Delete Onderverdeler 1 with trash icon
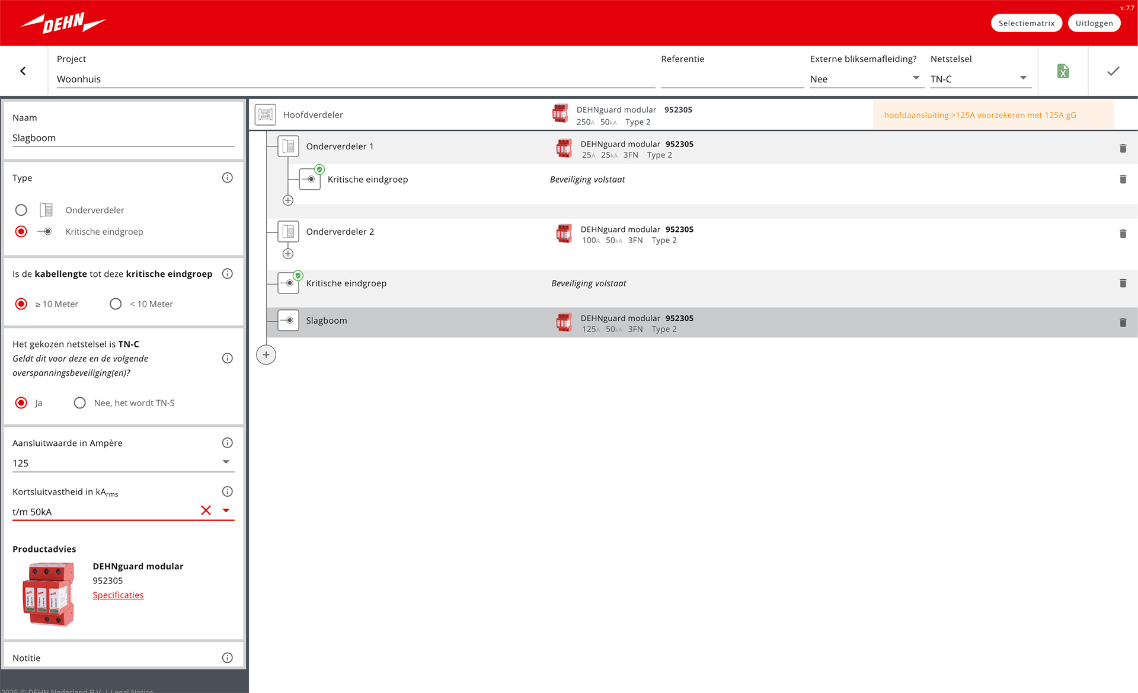 click(x=1123, y=148)
